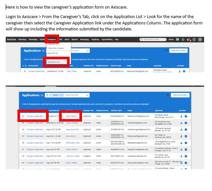212x191 pixels.
Task: Click the question mark help icon
Action: point(194,40)
